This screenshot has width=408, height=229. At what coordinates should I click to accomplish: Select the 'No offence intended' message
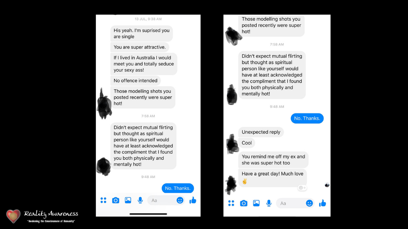click(x=135, y=80)
